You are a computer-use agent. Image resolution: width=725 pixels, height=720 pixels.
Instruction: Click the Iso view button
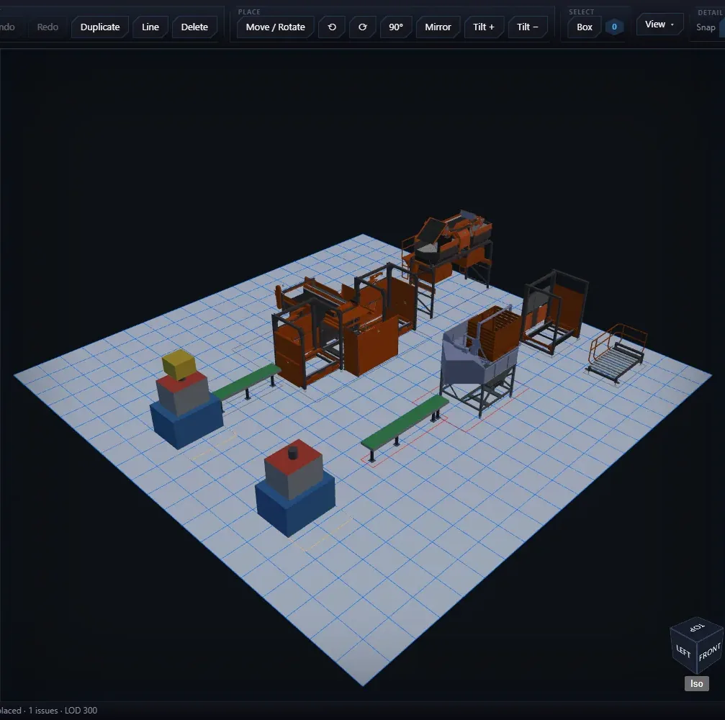[696, 683]
